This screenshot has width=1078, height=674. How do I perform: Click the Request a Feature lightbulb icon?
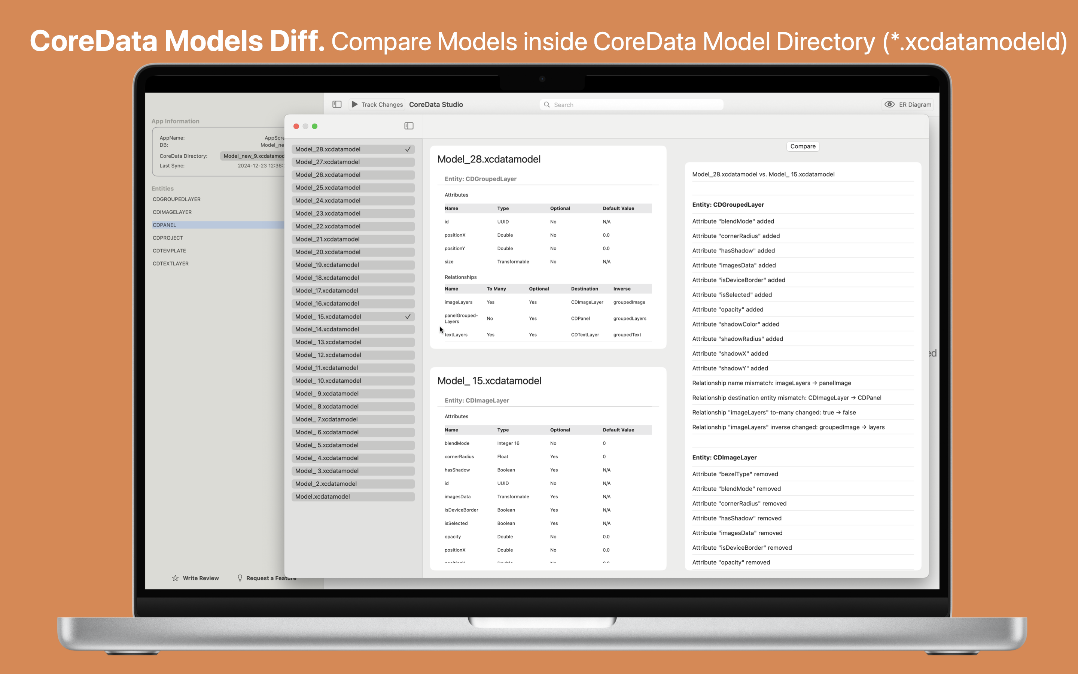tap(240, 578)
